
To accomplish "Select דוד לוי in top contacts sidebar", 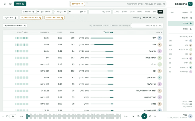I will 181,63.
